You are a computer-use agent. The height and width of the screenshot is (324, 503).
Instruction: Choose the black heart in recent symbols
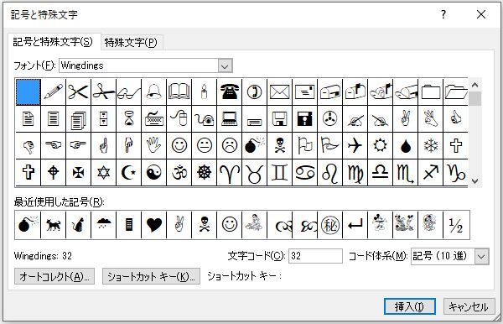click(x=154, y=224)
